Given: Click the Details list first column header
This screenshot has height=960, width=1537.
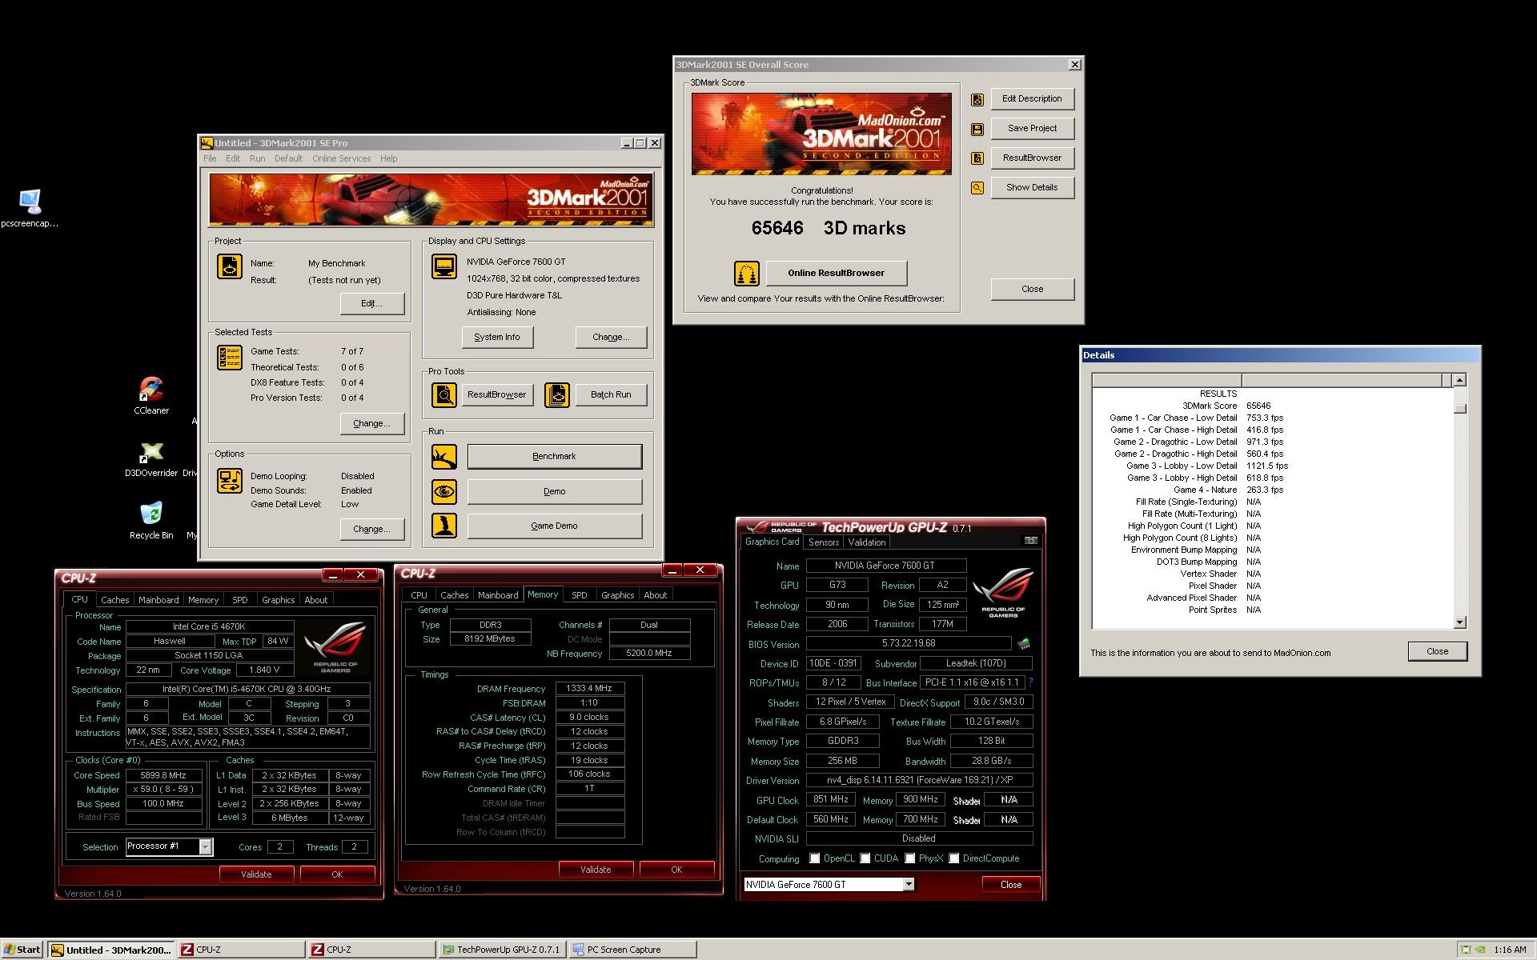Looking at the screenshot, I should [x=1166, y=381].
